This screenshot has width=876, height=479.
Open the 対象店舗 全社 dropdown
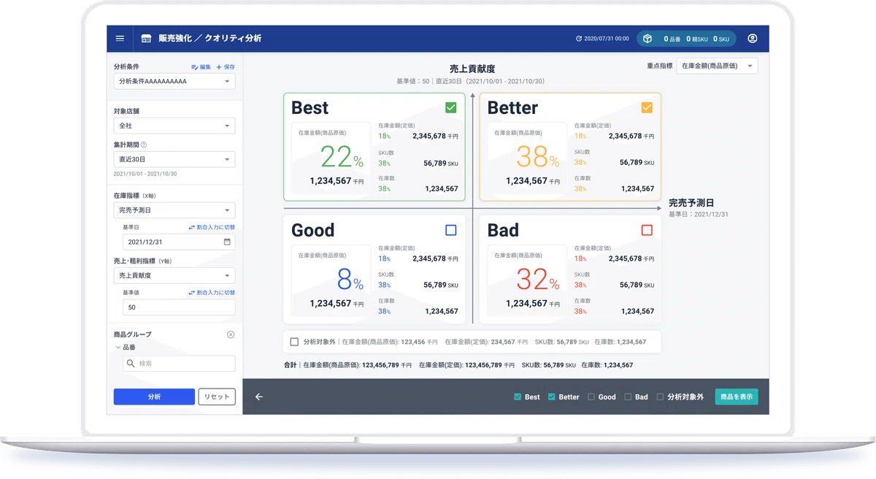174,126
